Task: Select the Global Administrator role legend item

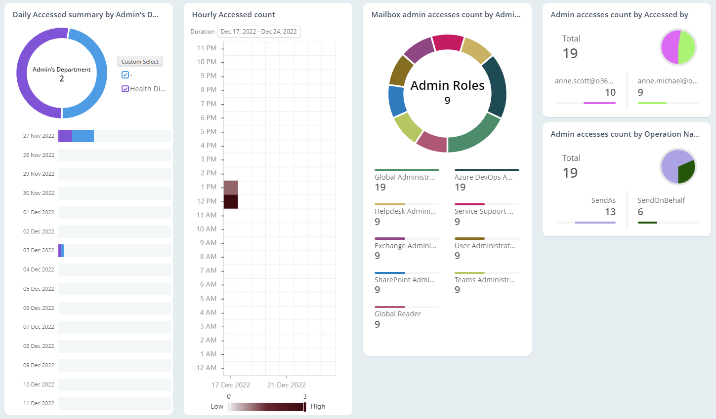Action: 405,177
